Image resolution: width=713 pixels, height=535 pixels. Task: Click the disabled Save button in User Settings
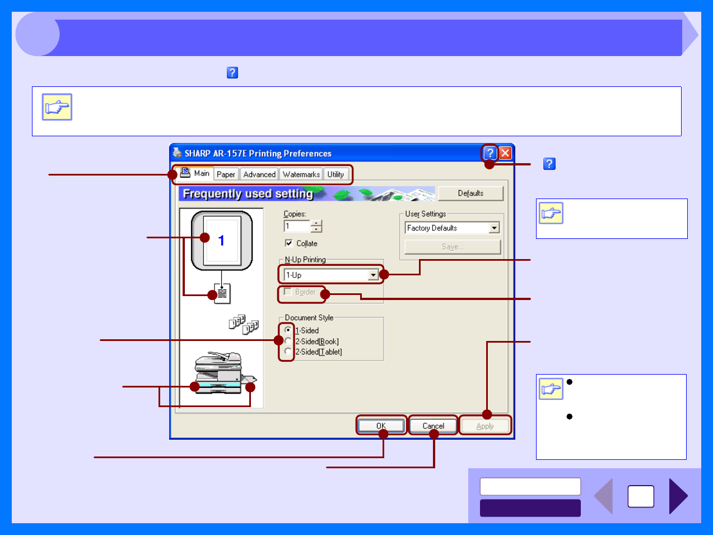[453, 247]
